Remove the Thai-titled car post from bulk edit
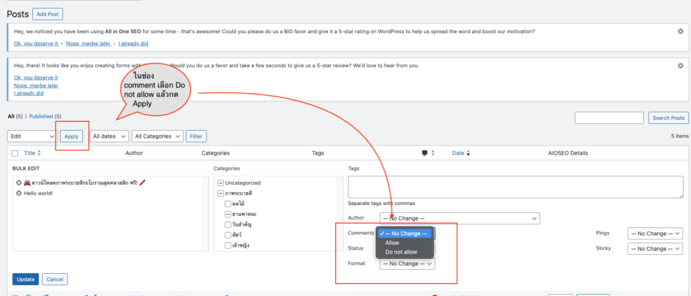Screen dimensions: 691x296 19,183
